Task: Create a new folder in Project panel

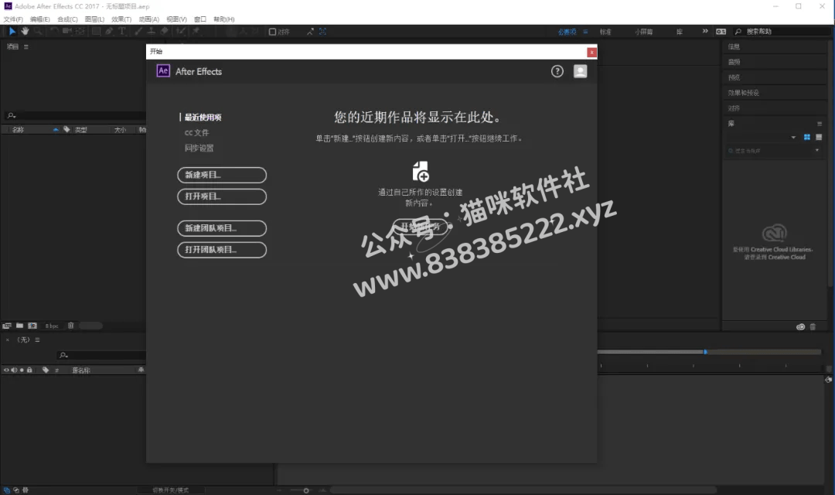Action: tap(19, 326)
